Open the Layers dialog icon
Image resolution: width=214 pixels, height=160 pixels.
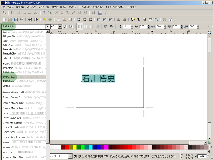[x=145, y=20]
